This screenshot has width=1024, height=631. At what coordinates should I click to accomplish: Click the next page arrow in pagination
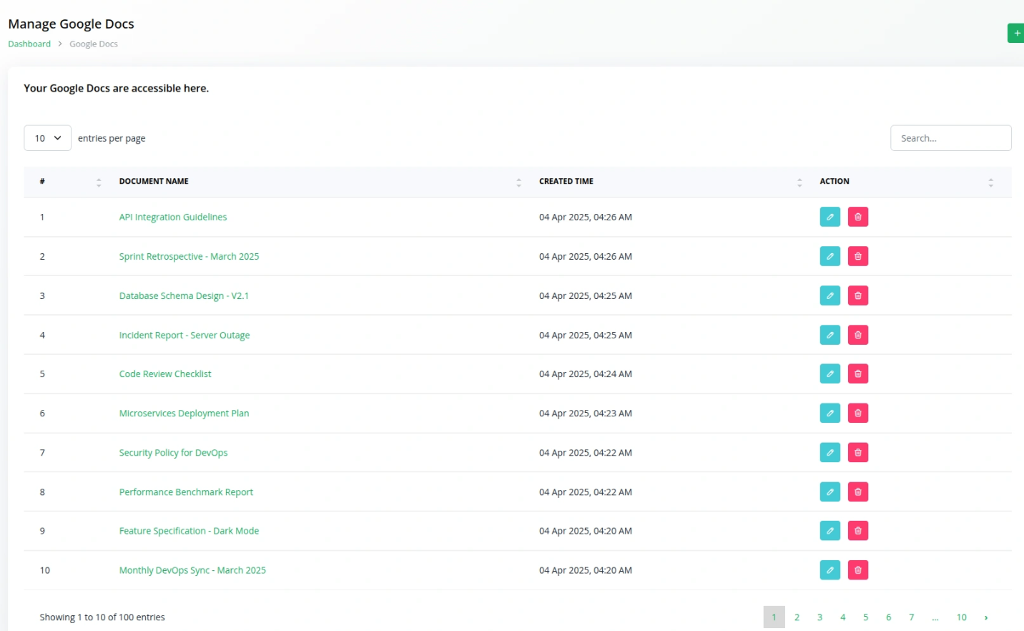[x=986, y=617]
